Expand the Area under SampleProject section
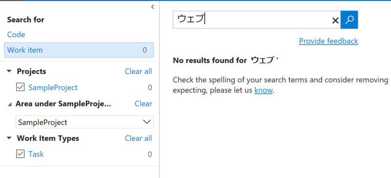 coord(9,104)
